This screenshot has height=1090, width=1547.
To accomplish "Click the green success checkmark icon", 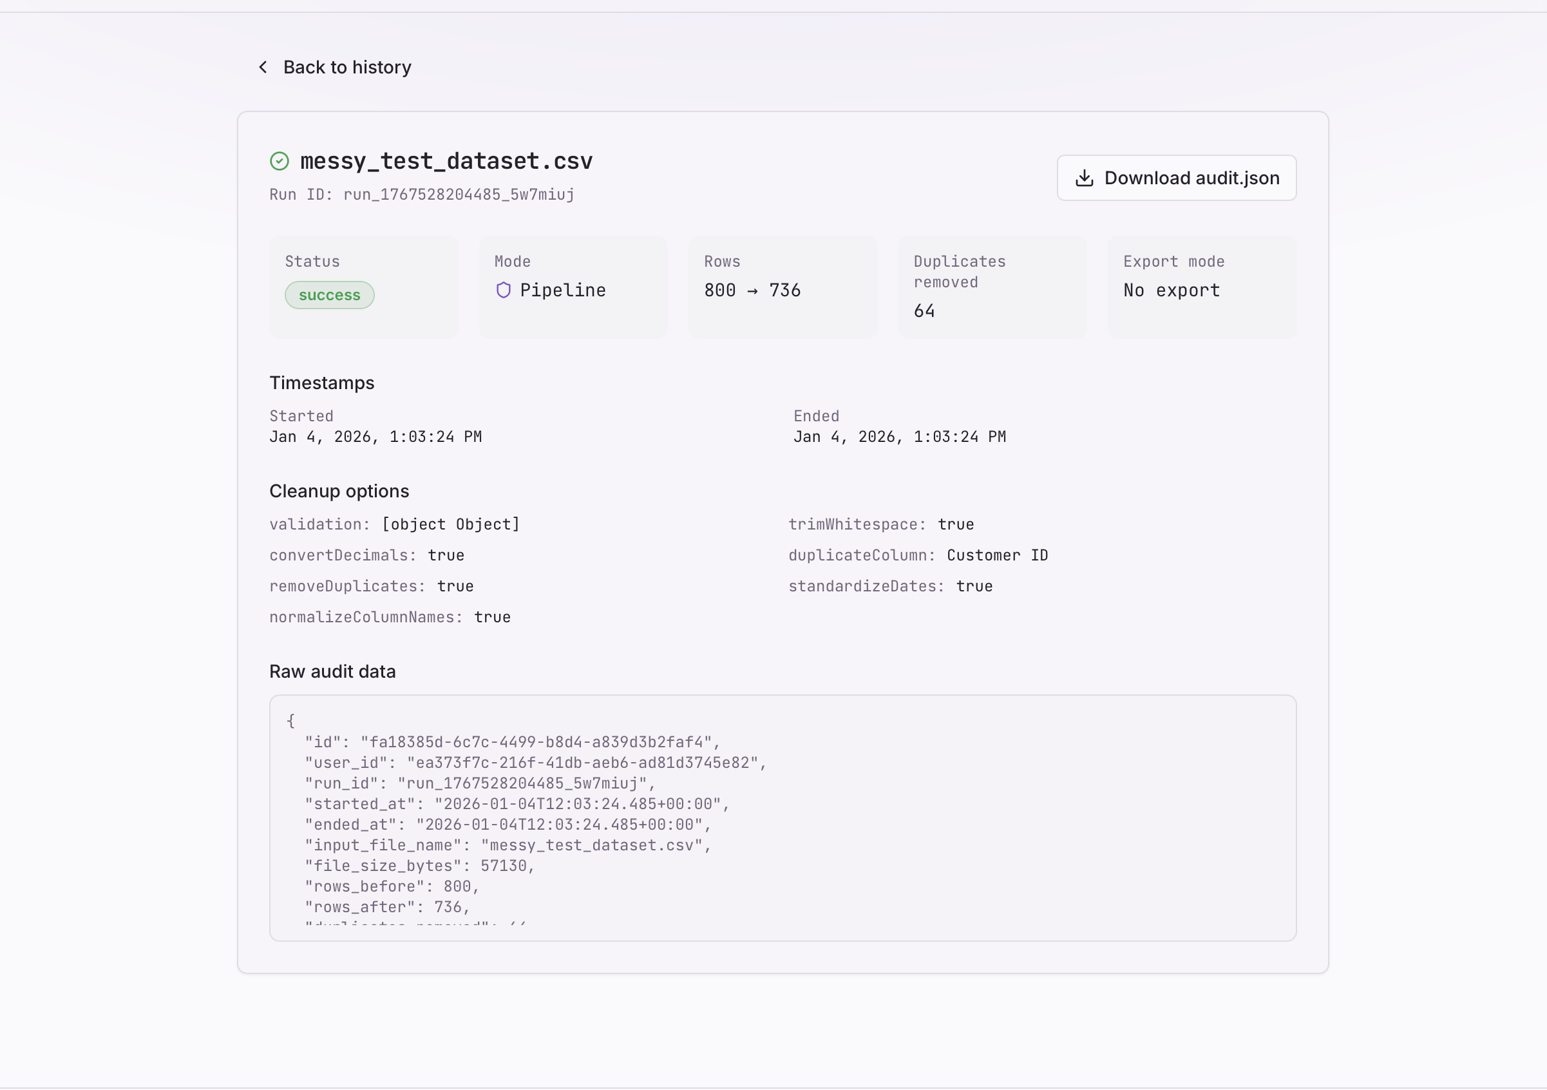I will point(280,161).
